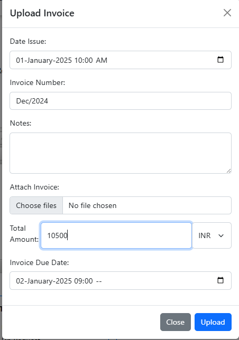Expand the INR currency dropdown
239x340 pixels.
[x=212, y=235]
